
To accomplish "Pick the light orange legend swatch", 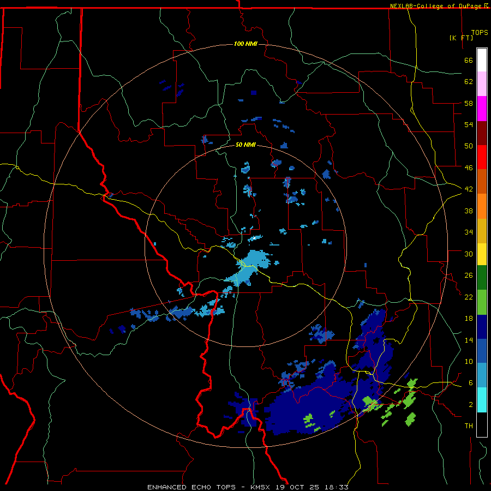I will pyautogui.click(x=482, y=206).
